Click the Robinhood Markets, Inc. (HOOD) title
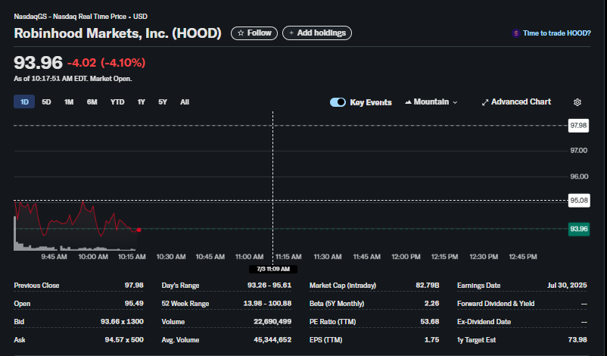The width and height of the screenshot is (607, 356). pos(117,33)
